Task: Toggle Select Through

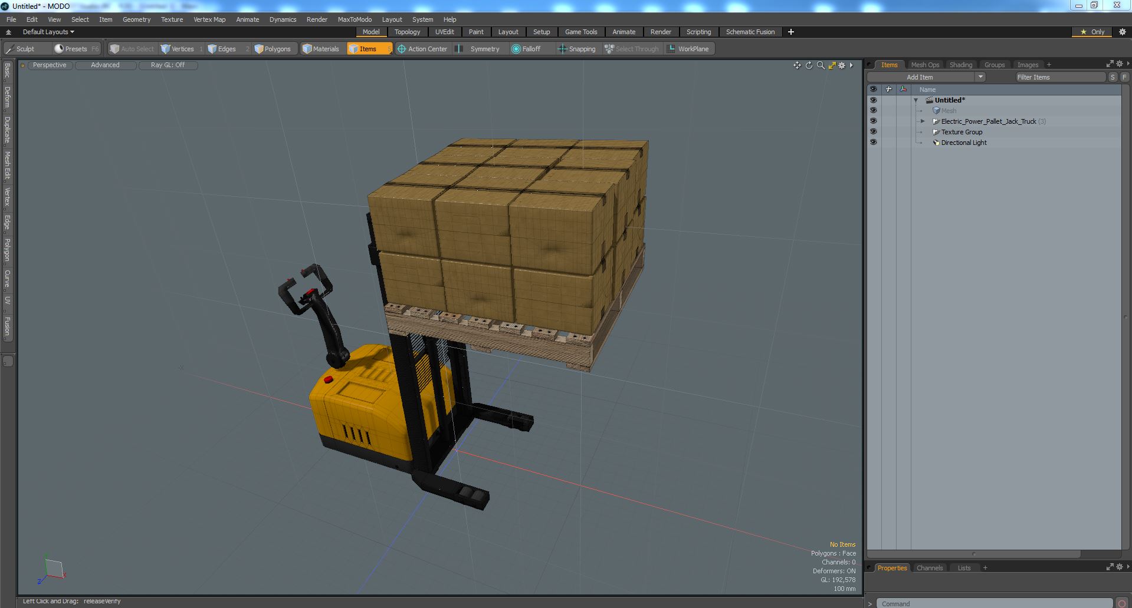Action: click(x=632, y=49)
